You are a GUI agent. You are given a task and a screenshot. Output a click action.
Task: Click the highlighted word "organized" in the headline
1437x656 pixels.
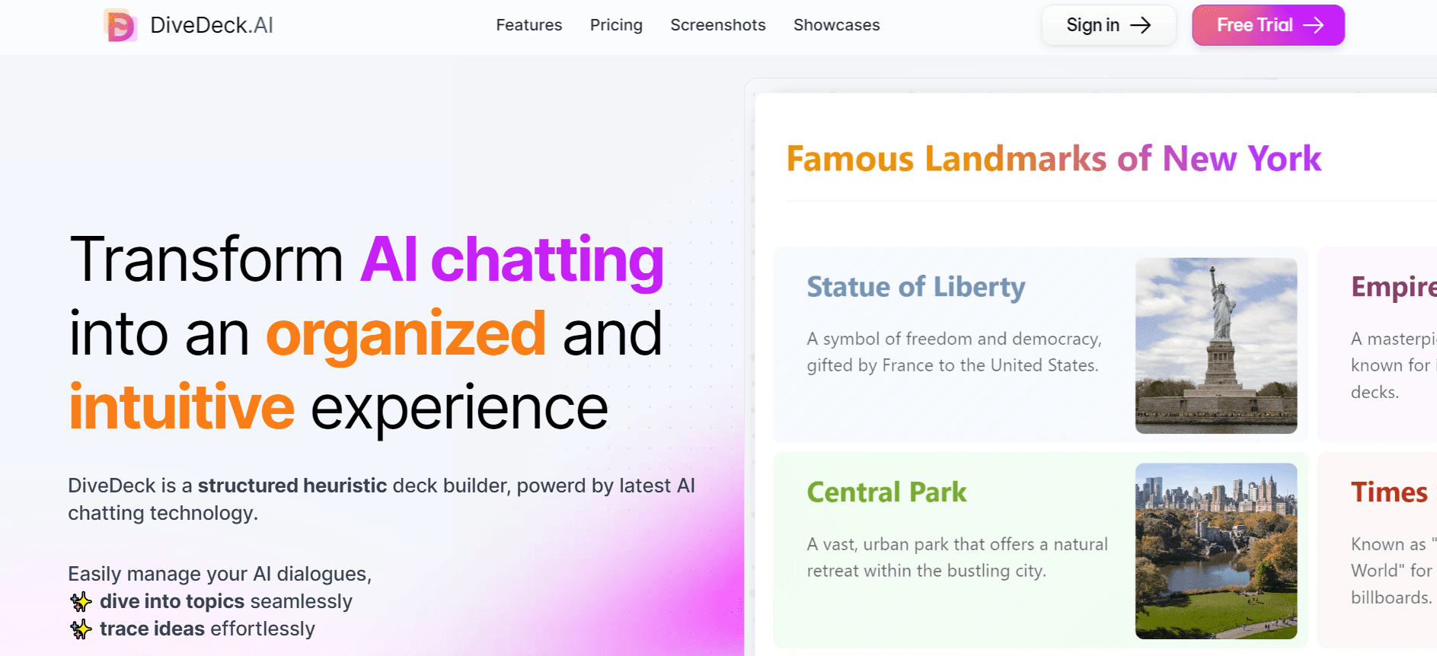tap(405, 333)
